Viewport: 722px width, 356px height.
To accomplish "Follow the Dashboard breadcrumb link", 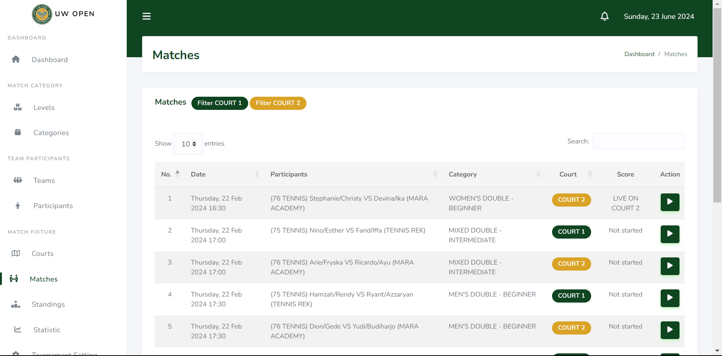I will click(639, 54).
